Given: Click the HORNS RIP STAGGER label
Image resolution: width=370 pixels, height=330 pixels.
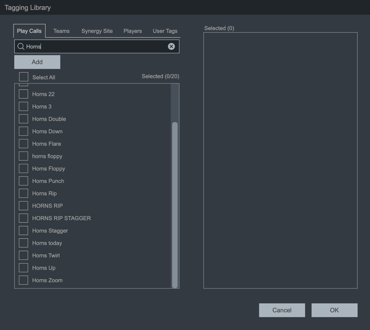Looking at the screenshot, I should pyautogui.click(x=61, y=218).
